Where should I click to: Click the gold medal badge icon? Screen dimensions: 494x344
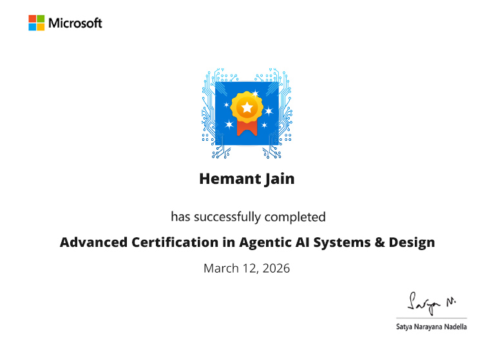click(x=247, y=113)
